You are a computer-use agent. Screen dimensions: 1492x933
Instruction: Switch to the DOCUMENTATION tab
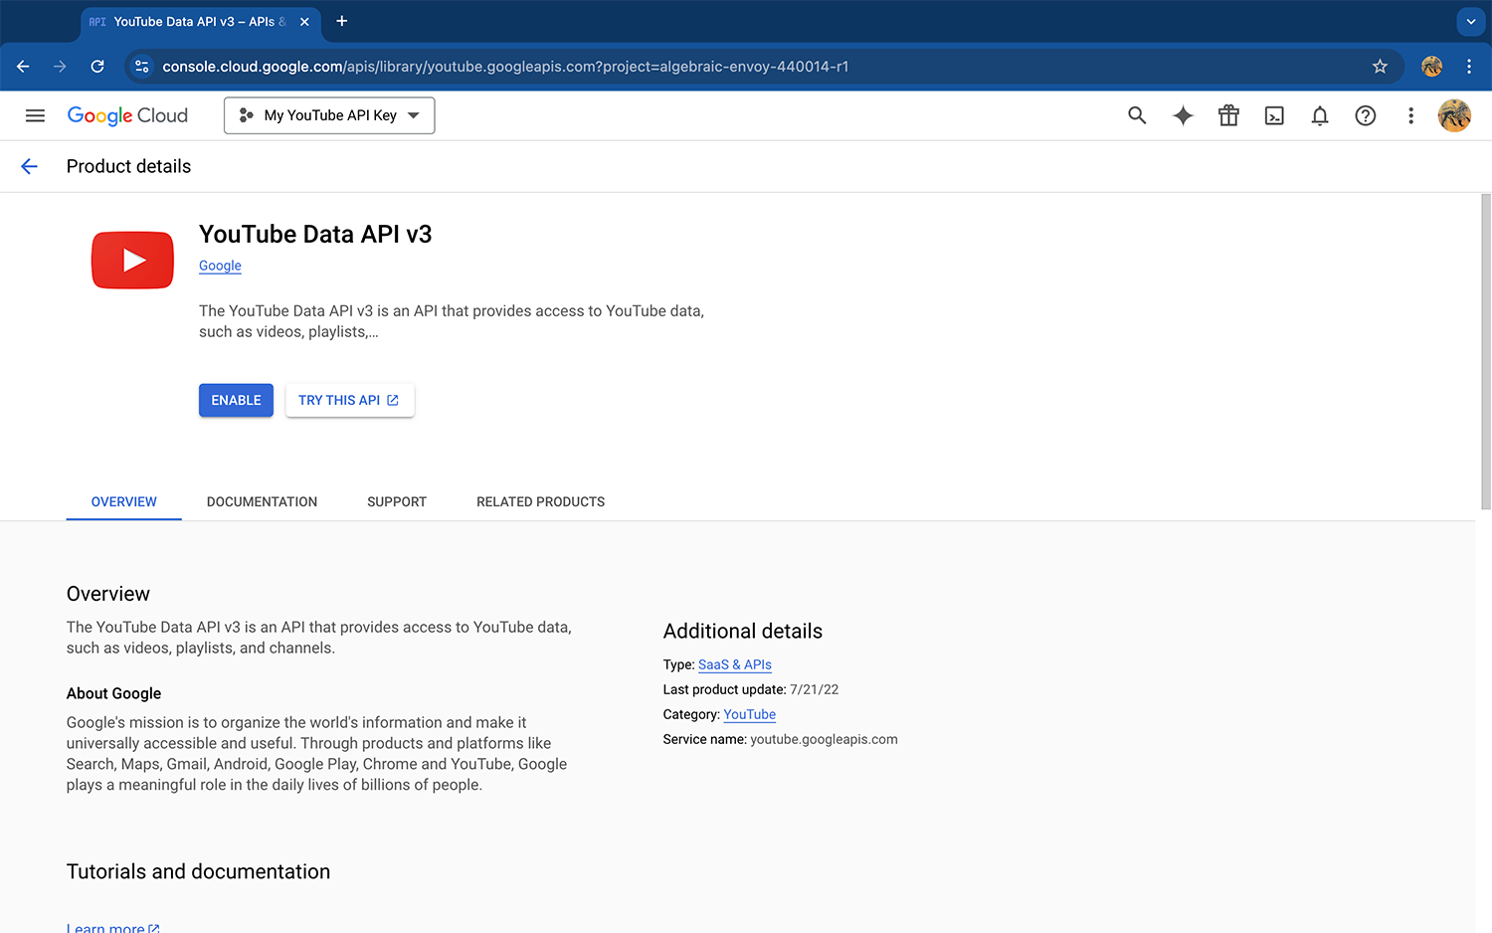point(262,501)
